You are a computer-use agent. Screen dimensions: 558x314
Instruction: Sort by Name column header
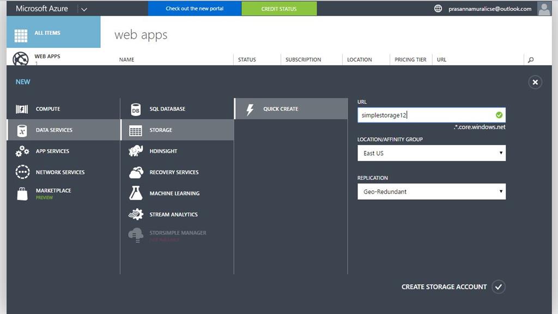click(x=126, y=60)
